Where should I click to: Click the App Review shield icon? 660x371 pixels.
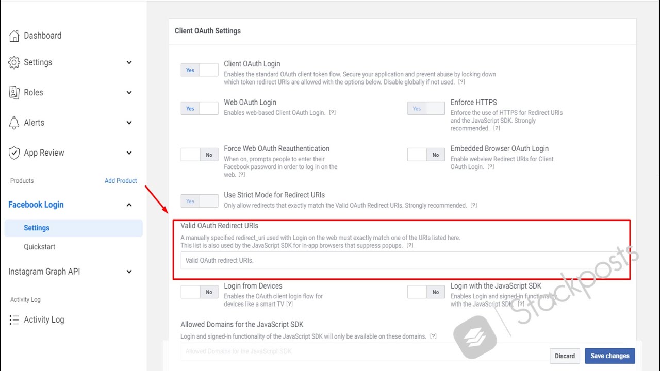14,153
